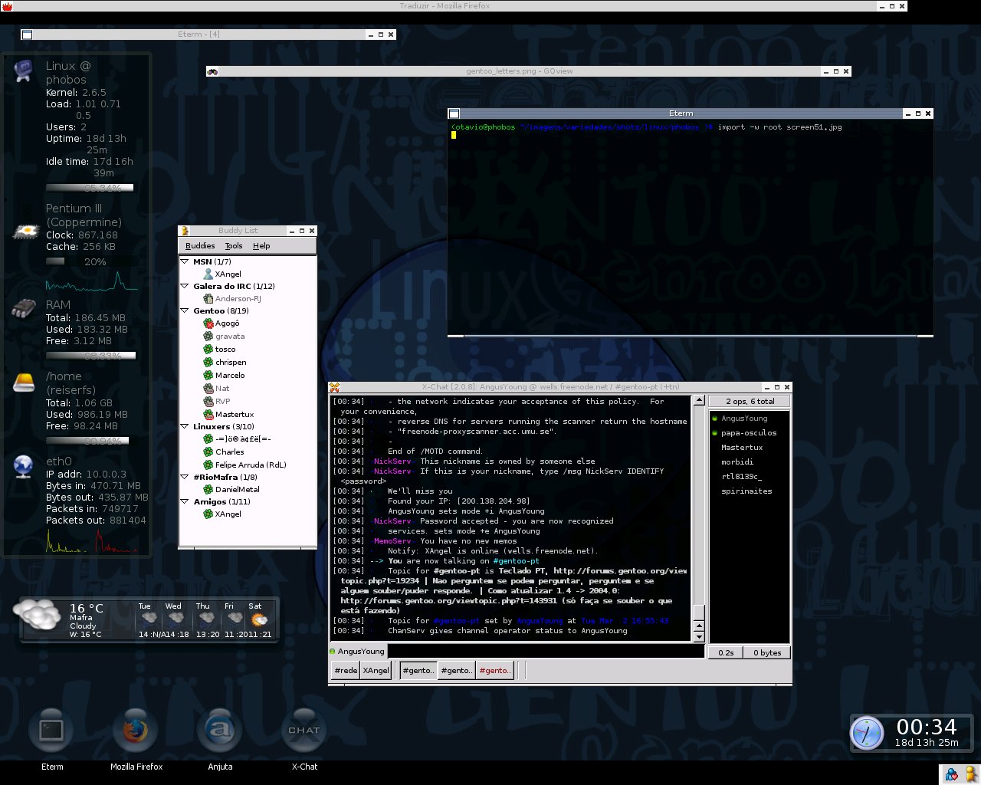Click Mastertux's icon in Buddy List

point(208,414)
